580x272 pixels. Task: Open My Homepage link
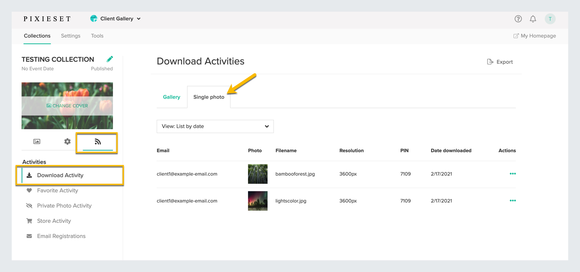[x=534, y=36]
